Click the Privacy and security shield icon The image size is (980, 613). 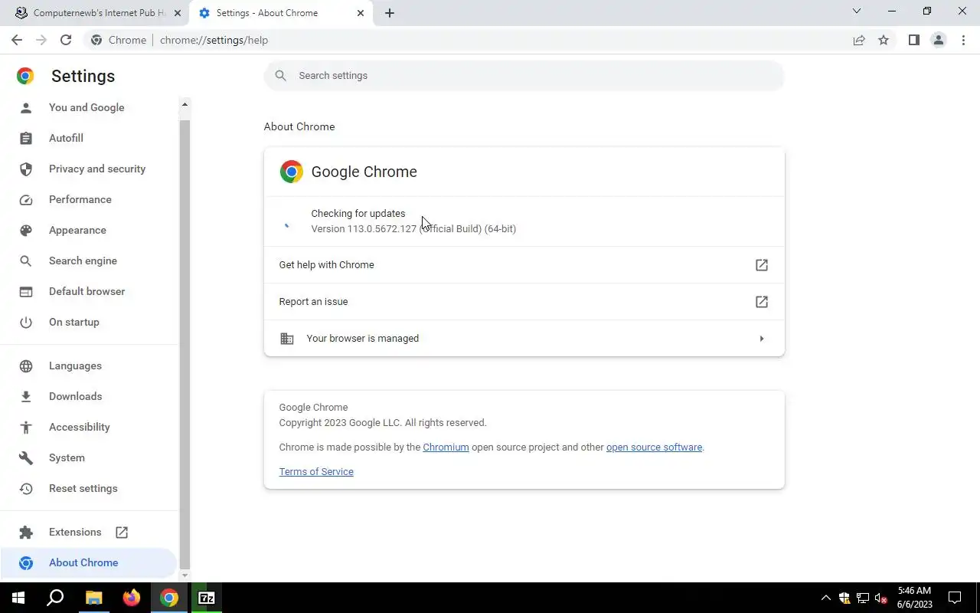click(x=26, y=169)
